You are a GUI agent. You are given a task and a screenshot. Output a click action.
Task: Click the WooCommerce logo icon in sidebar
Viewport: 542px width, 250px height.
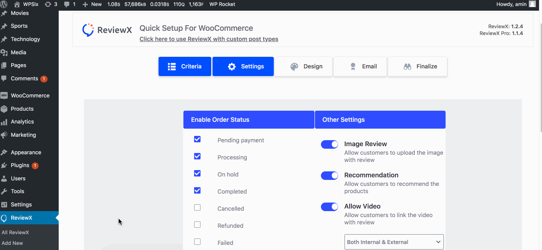point(4,96)
